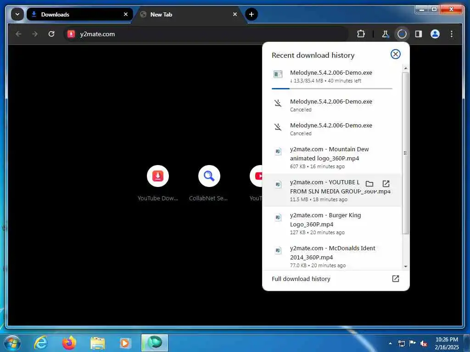The width and height of the screenshot is (470, 352).
Task: Click second cancelled download crossed icon
Action: click(278, 127)
